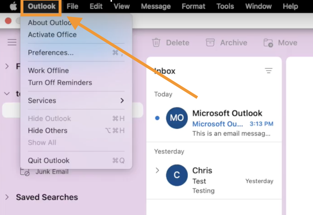Viewport: 313px width, 215px height.
Task: Open the Services submenu
Action: click(x=76, y=100)
